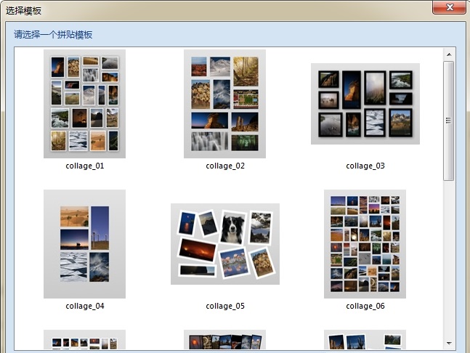Click the scrollbar up arrow
The width and height of the screenshot is (470, 353).
point(449,54)
